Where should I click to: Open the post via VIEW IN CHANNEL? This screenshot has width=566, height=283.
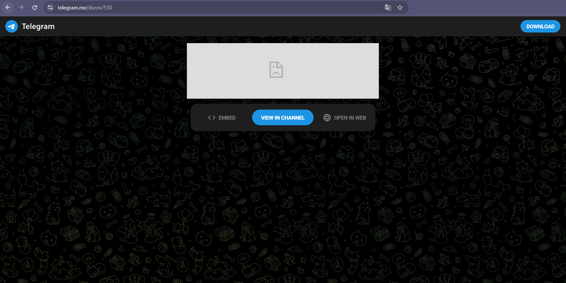[283, 118]
